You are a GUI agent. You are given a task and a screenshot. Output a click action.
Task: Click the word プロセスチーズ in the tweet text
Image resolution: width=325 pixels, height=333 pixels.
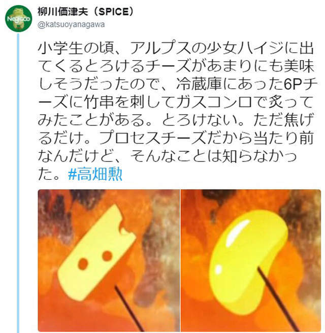coord(152,138)
